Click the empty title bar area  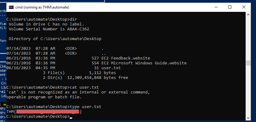click(x=137, y=7)
